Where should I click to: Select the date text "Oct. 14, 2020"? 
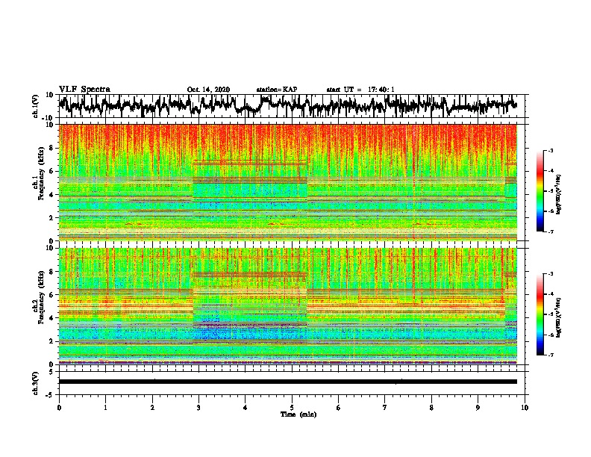click(x=208, y=90)
